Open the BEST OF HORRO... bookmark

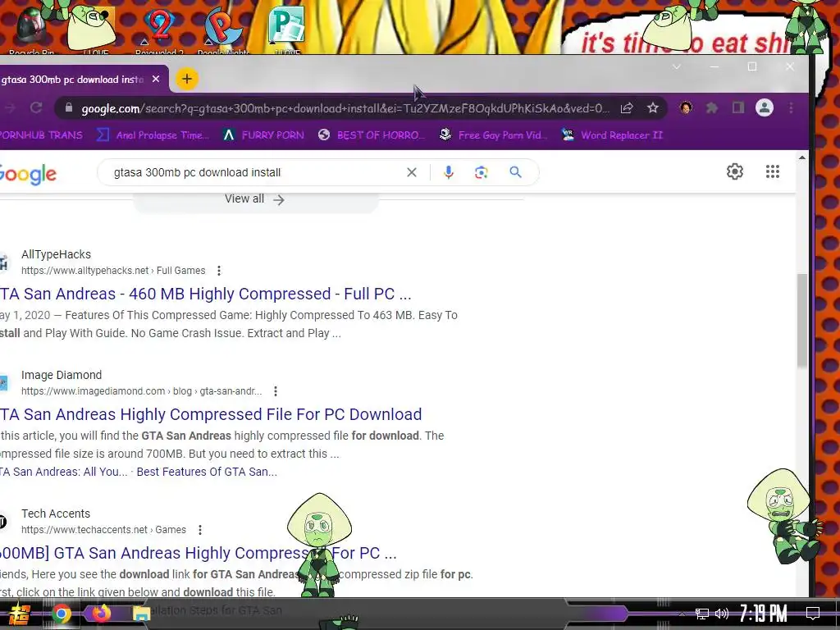coord(372,135)
